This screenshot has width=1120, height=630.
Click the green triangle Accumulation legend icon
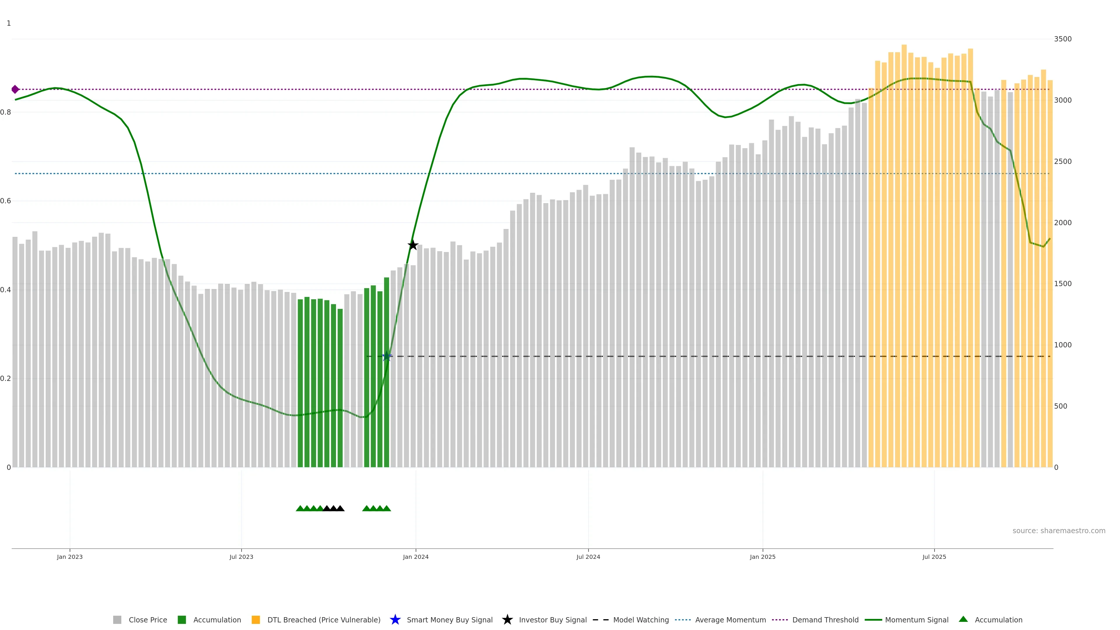tap(963, 619)
